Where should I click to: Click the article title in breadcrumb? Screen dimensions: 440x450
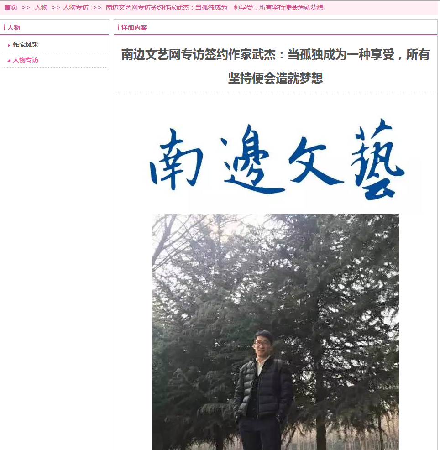pos(215,7)
